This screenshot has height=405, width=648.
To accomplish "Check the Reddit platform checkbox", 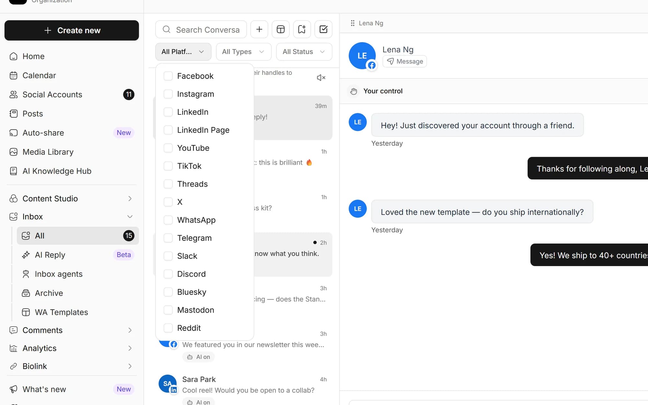I will (x=168, y=328).
